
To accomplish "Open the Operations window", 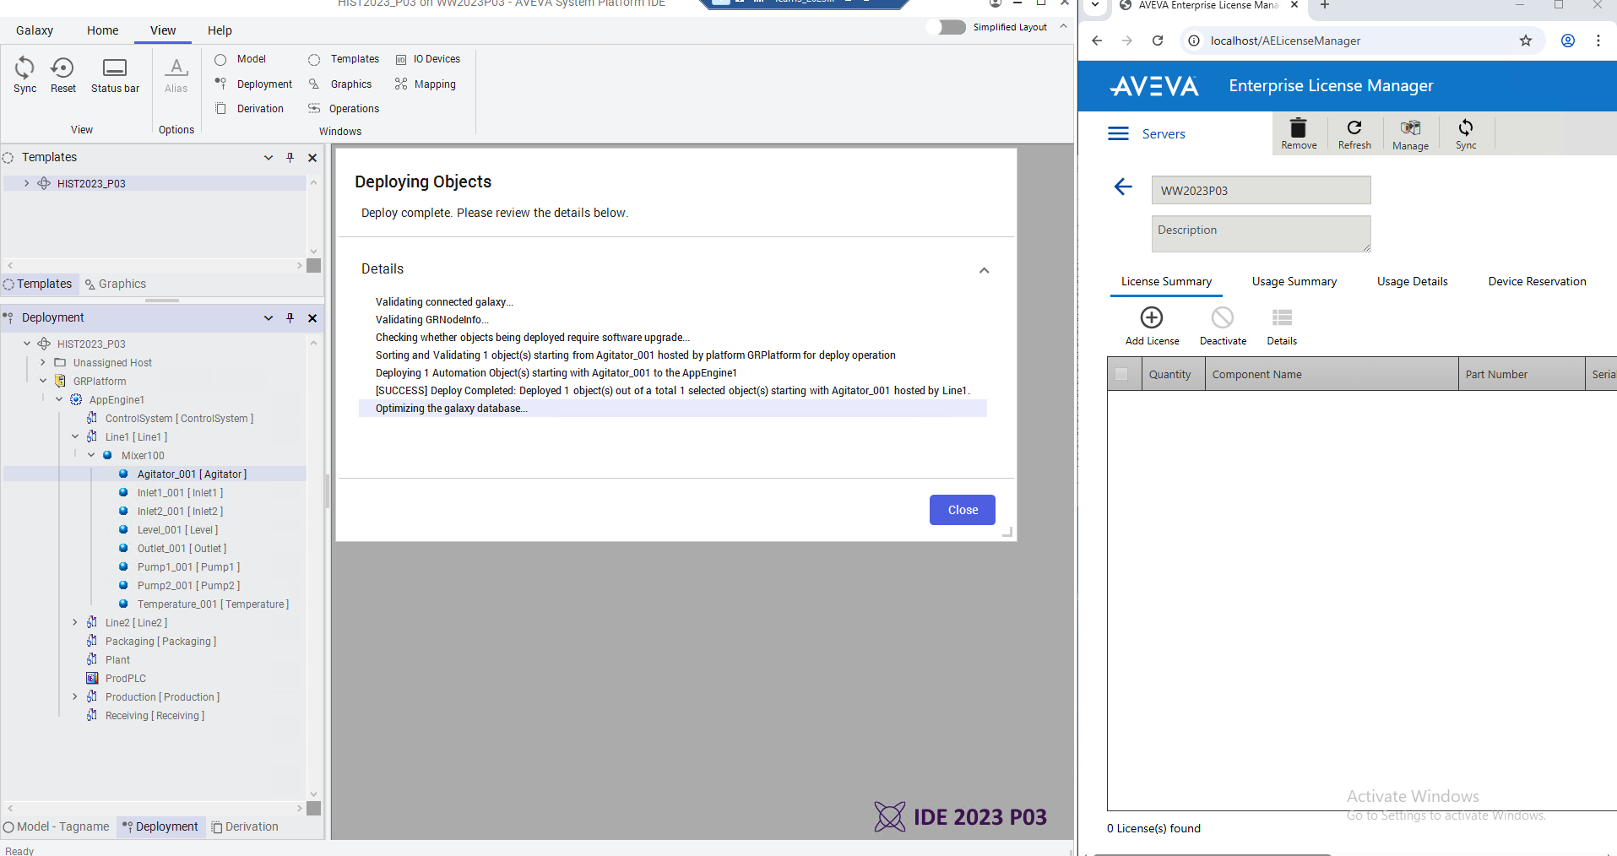I will point(344,109).
